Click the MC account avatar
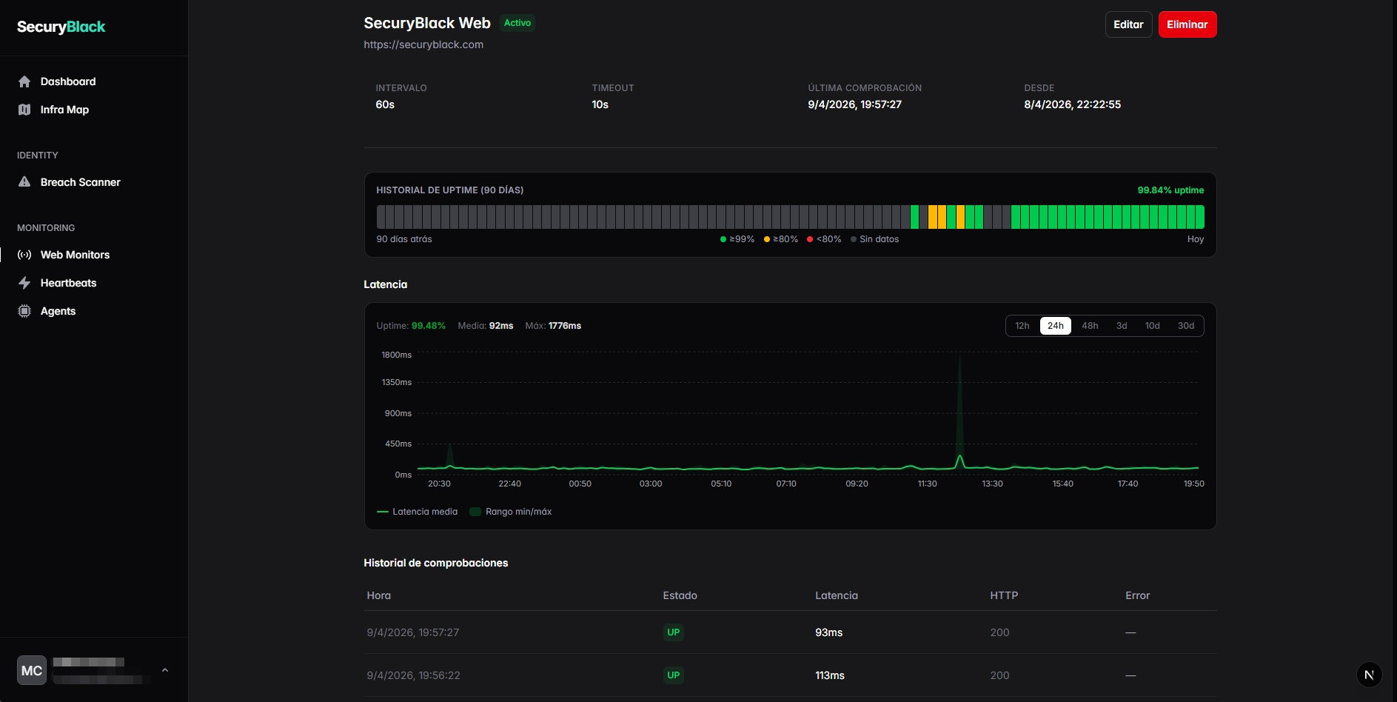Viewport: 1397px width, 702px height. 31,670
